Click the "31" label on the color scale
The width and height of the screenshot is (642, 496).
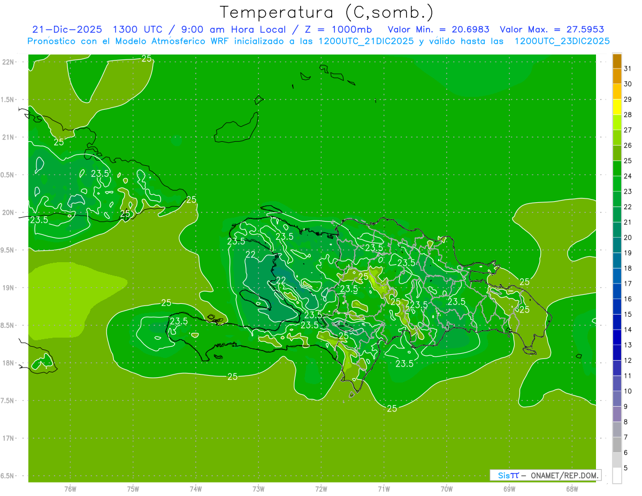tap(628, 68)
